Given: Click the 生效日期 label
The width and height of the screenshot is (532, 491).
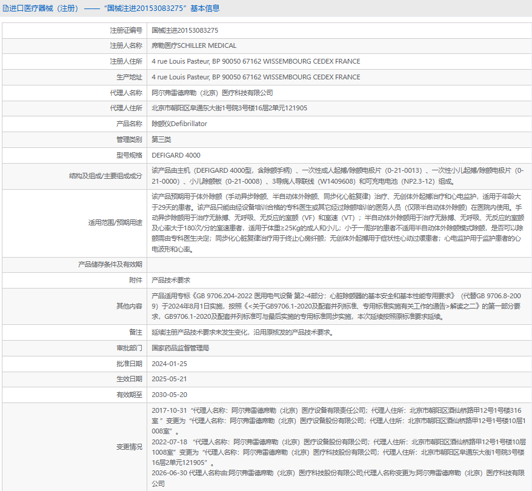Looking at the screenshot, I should pos(129,379).
